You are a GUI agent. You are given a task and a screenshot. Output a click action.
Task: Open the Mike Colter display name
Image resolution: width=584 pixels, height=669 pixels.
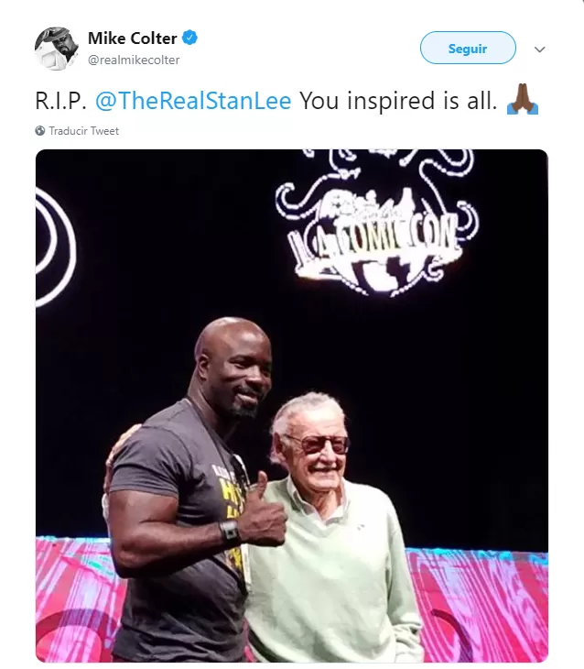(132, 38)
